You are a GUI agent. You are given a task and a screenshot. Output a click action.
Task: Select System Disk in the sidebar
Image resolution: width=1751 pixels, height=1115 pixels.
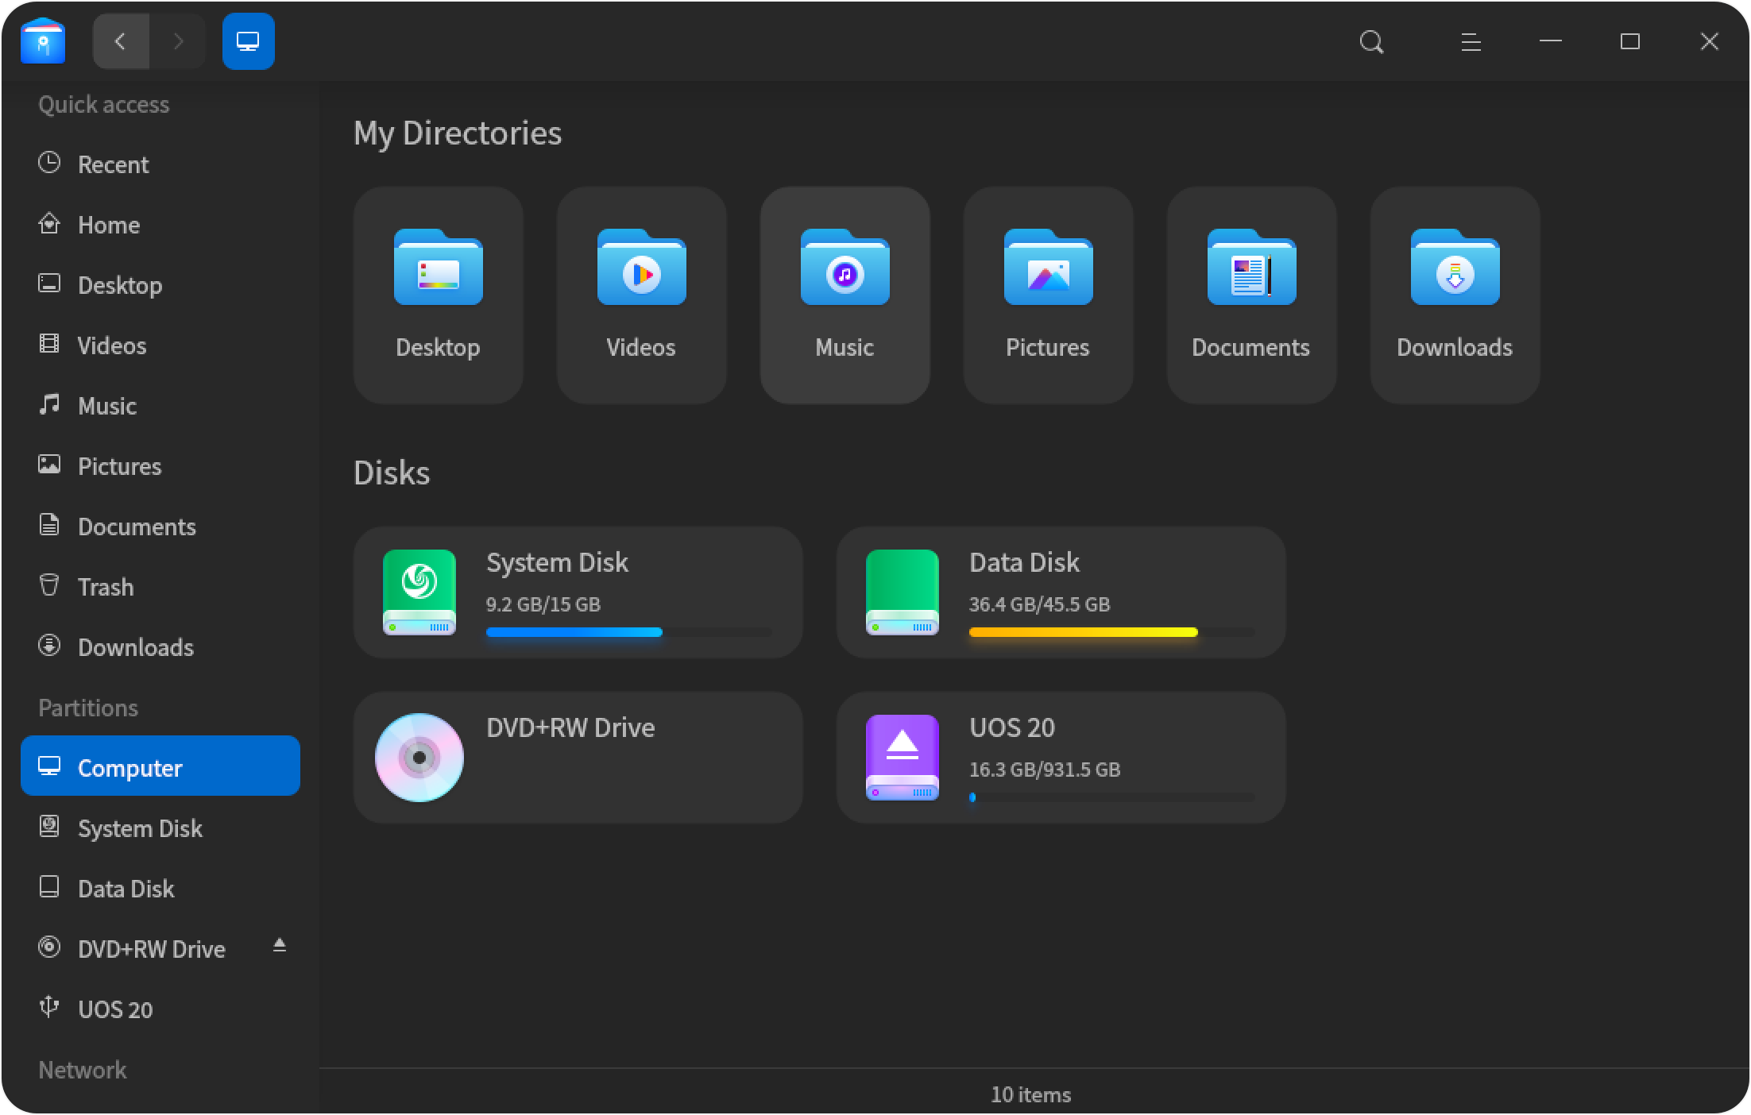click(x=140, y=828)
